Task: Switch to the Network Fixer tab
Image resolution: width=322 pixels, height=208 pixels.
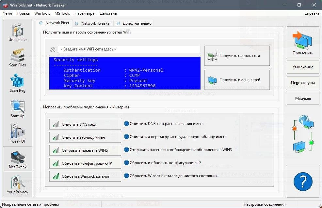Action: tap(54, 23)
